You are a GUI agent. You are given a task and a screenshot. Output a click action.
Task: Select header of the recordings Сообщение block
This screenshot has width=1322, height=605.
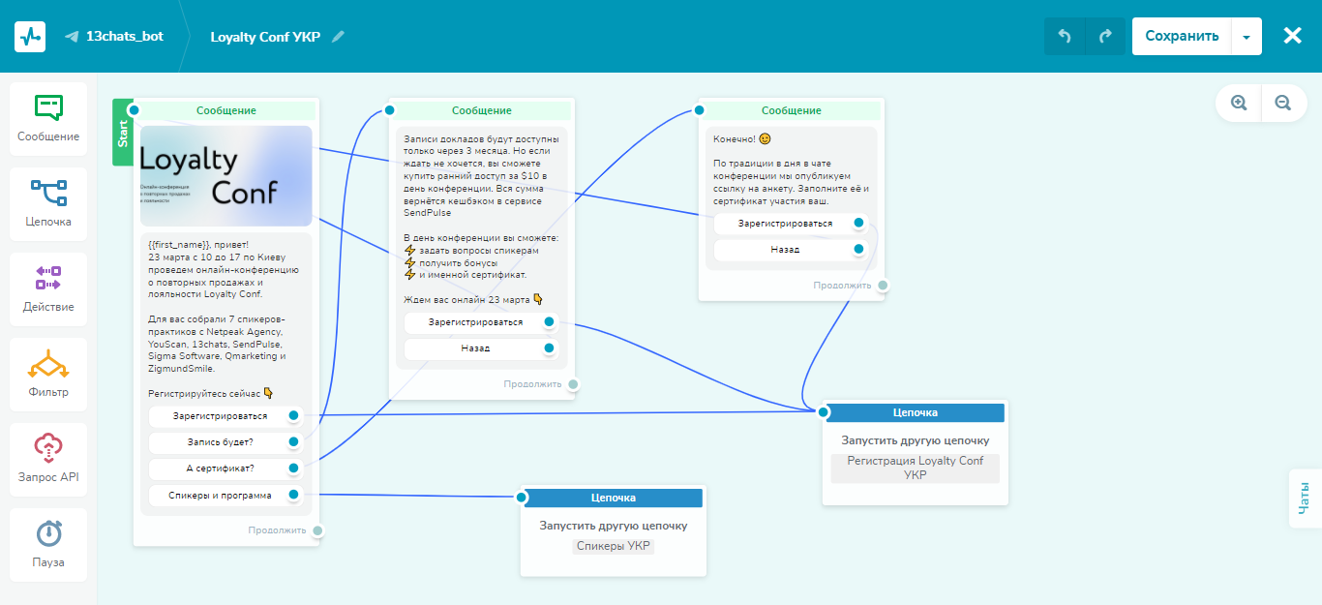pos(482,110)
